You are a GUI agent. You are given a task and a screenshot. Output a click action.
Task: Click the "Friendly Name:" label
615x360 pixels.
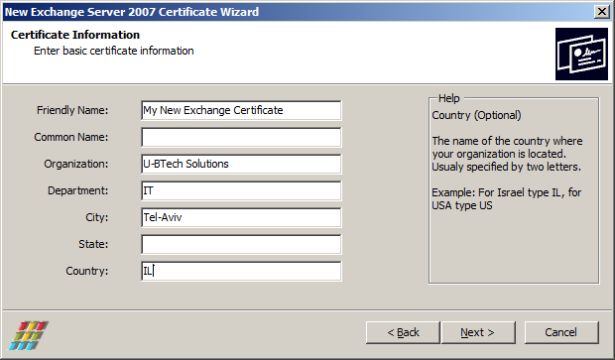72,110
